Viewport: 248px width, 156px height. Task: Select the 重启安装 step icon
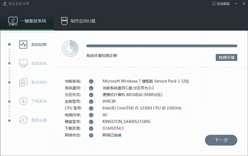23,120
